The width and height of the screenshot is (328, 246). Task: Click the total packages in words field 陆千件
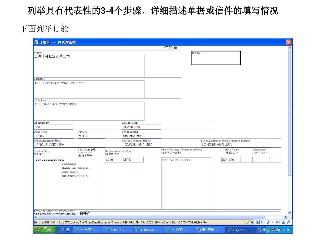click(x=179, y=213)
